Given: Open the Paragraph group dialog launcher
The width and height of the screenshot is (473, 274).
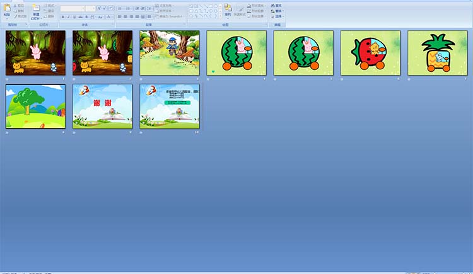Looking at the screenshot, I should pos(185,24).
